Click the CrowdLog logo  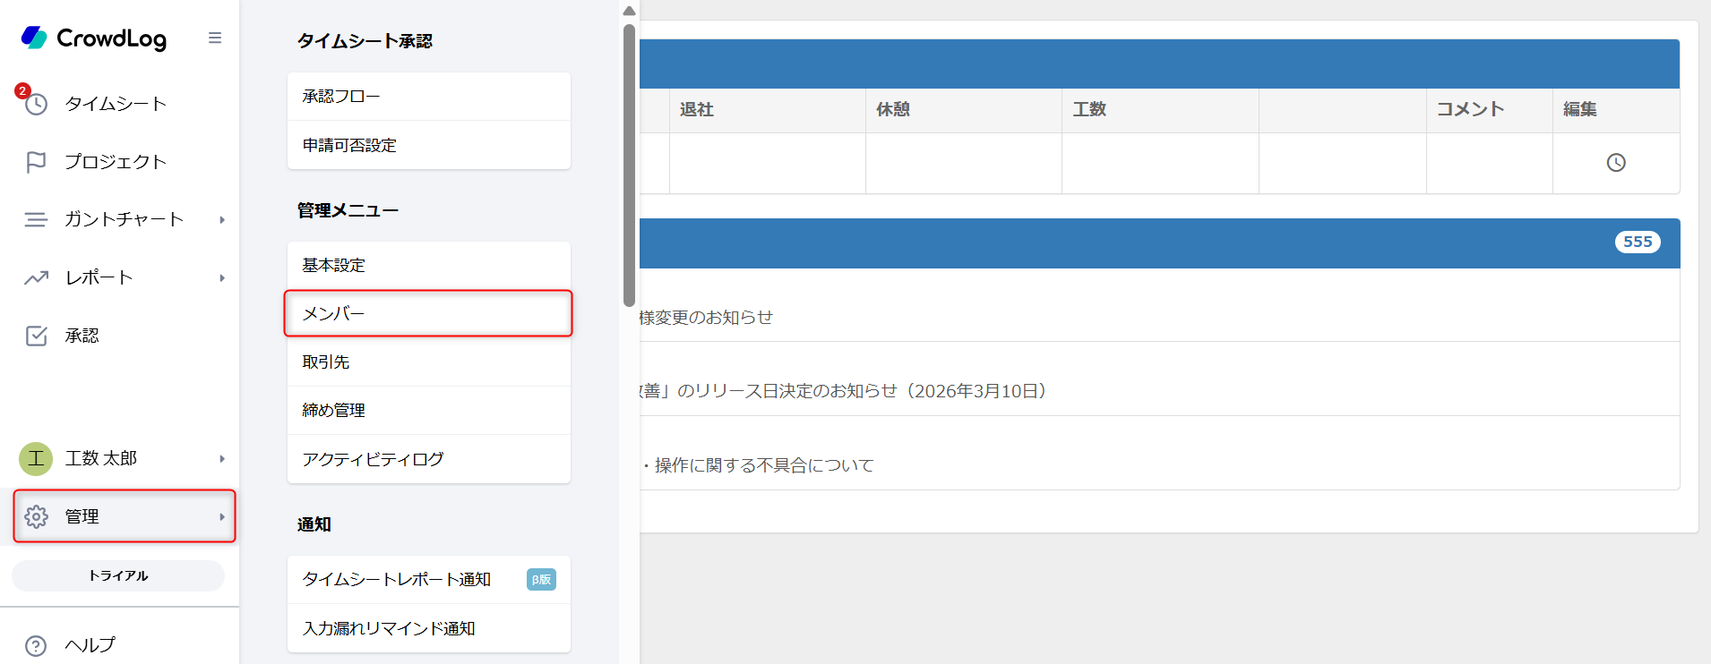click(x=94, y=38)
